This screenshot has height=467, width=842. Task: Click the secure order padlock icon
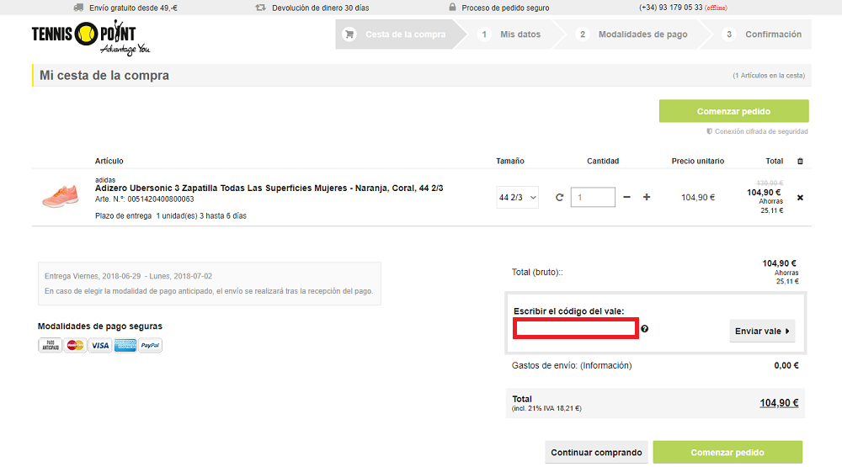click(452, 7)
